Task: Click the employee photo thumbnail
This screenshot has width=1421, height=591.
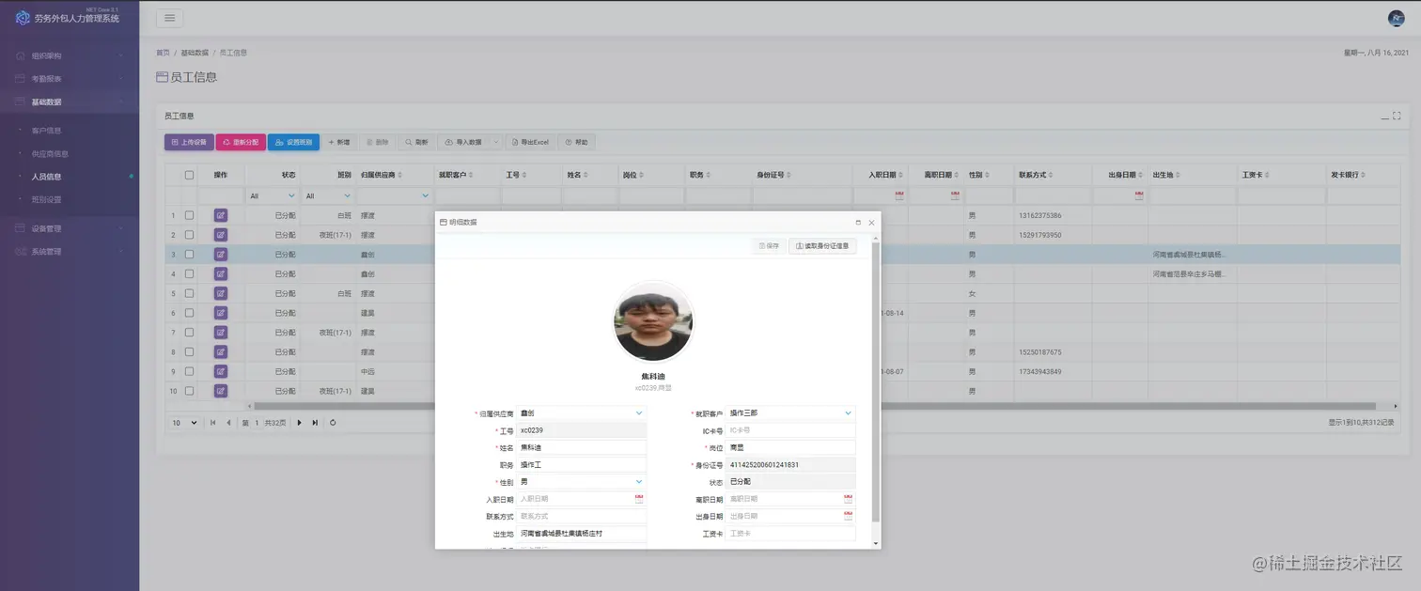Action: [x=653, y=322]
